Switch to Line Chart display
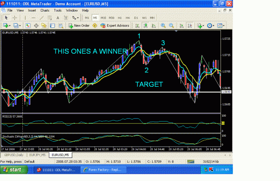This screenshot has height=181, width=280. click(154, 25)
